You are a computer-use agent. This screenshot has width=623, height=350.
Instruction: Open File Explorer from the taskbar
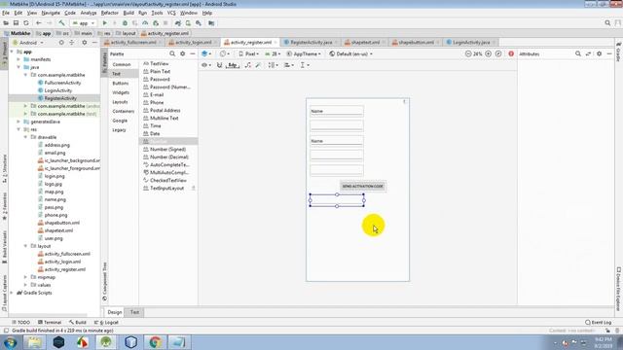pyautogui.click(x=35, y=341)
